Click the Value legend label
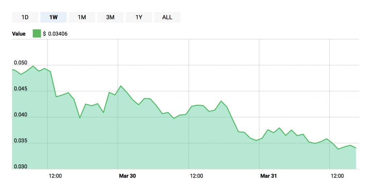Viewport: 371px width, 190px height. point(19,34)
